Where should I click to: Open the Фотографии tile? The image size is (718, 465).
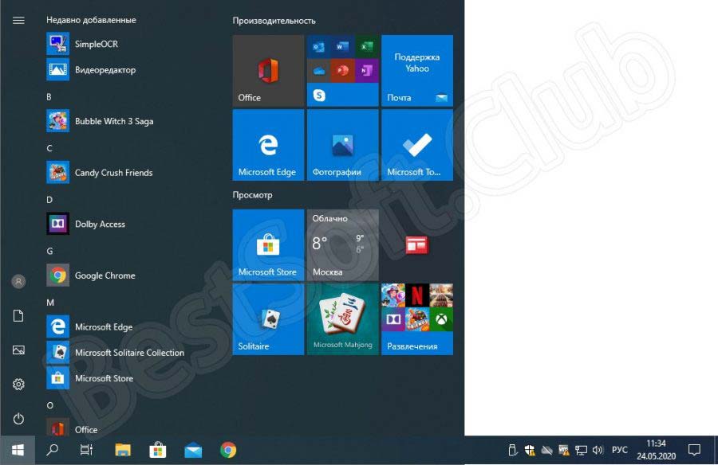coord(342,145)
